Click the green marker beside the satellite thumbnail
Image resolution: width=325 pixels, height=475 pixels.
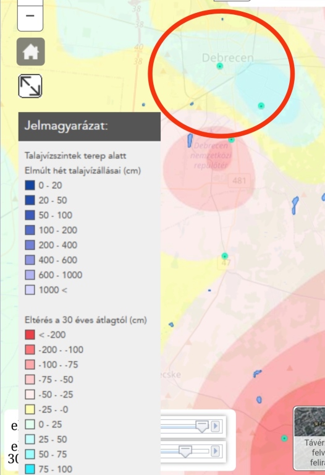click(x=284, y=438)
